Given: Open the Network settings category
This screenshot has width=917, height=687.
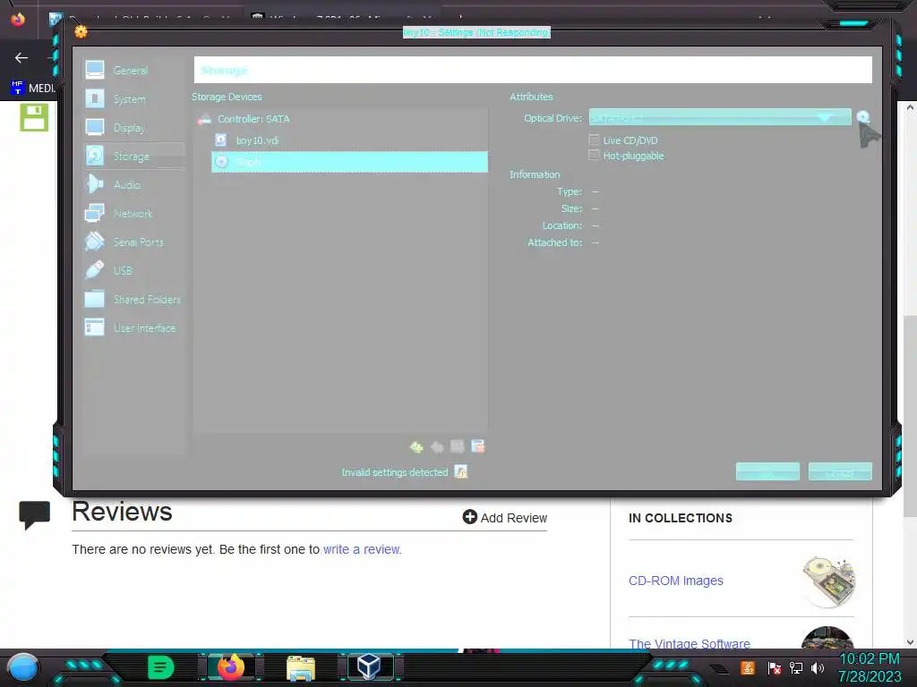Looking at the screenshot, I should point(134,213).
